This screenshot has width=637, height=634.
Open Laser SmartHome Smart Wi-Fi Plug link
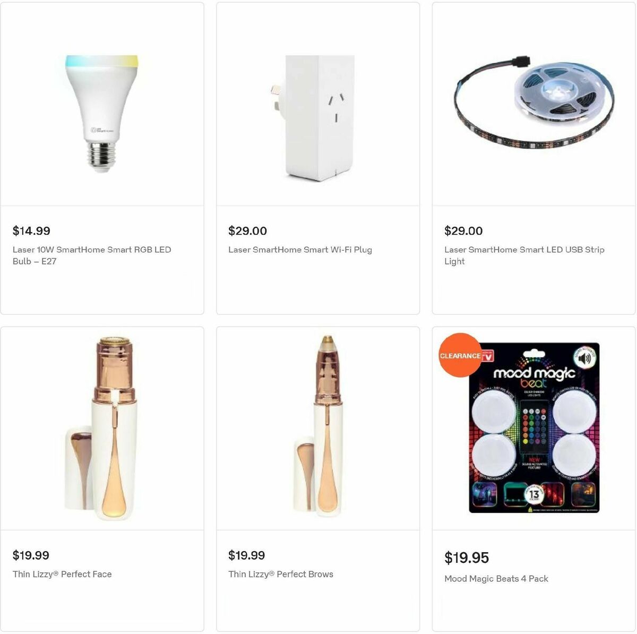300,250
